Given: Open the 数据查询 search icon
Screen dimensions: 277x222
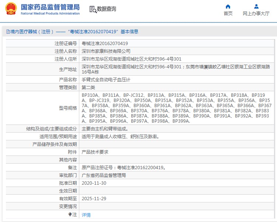Looking at the screenshot, I should point(93,9).
